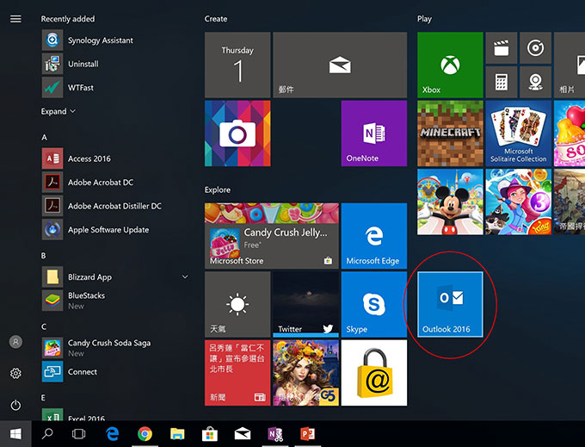Image resolution: width=585 pixels, height=447 pixels.
Task: Open the Xbox tile
Action: 450,65
